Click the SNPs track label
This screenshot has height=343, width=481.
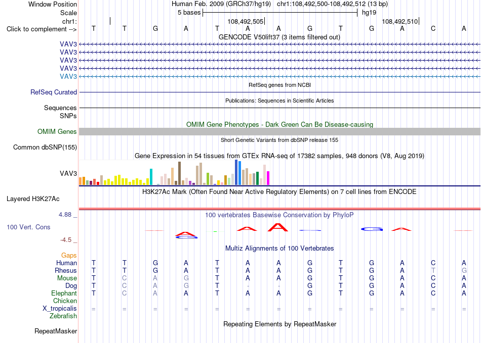coord(68,116)
